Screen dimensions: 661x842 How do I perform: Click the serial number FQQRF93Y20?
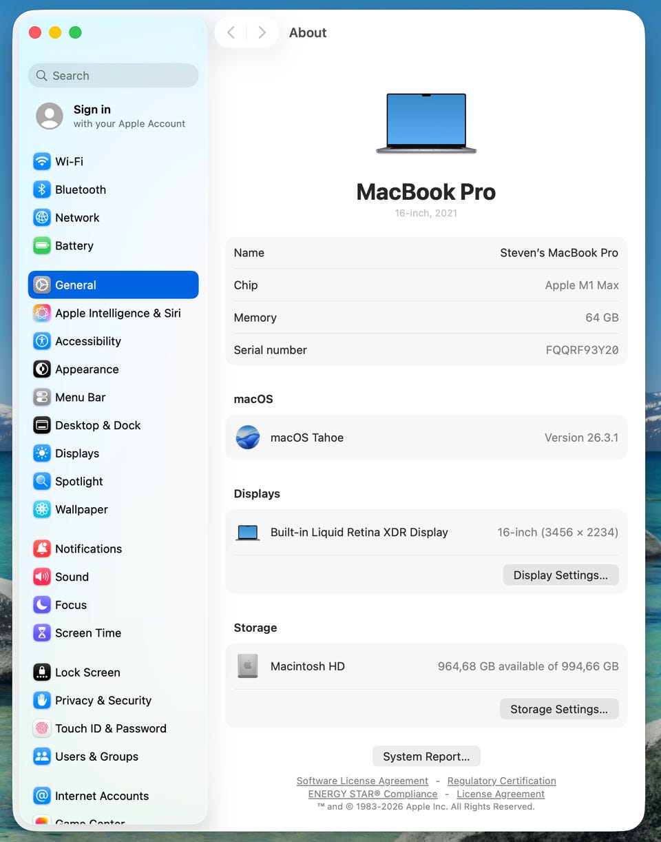(583, 350)
